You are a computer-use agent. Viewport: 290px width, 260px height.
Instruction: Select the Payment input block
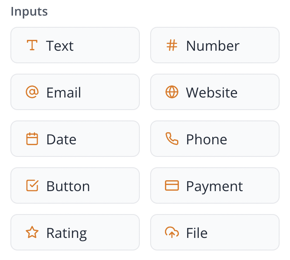[215, 186]
